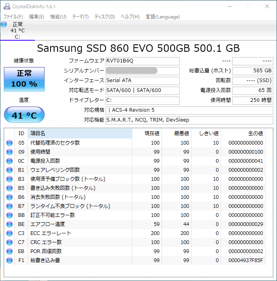Click status orb for row BB 訂正不可能エラー数

point(9,215)
